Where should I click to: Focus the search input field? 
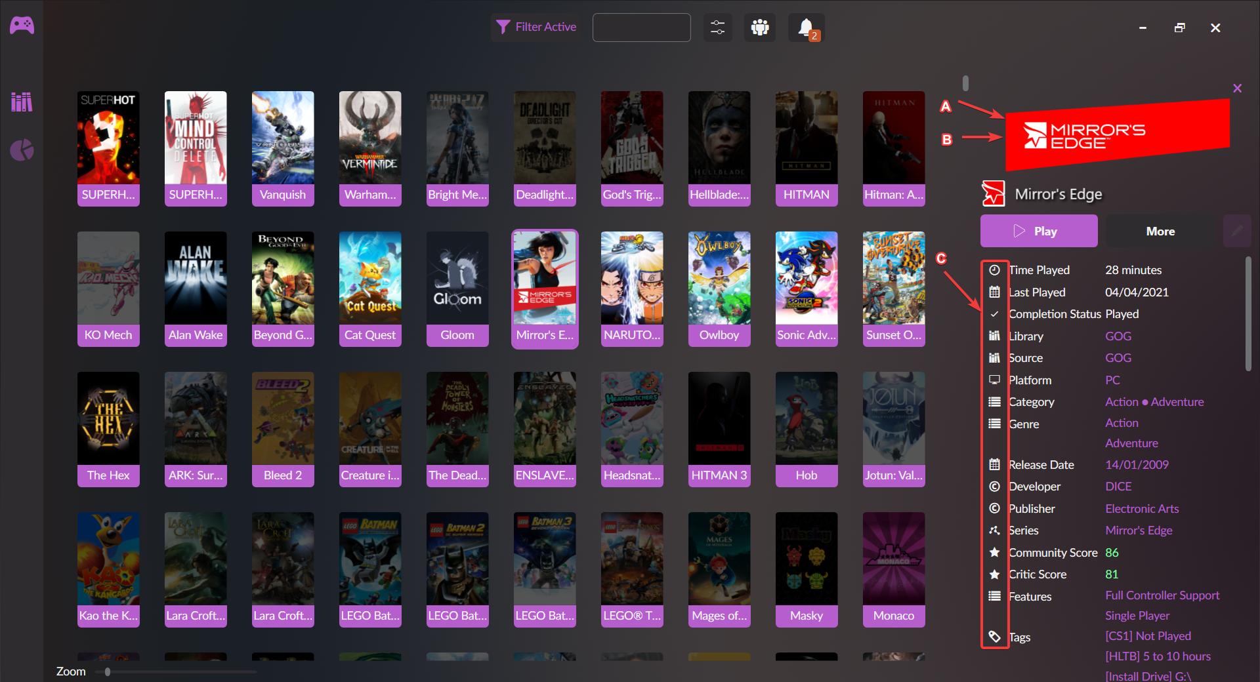641,28
